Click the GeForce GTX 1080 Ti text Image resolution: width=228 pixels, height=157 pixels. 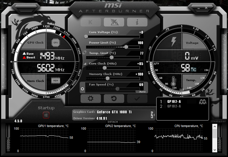point(114,112)
